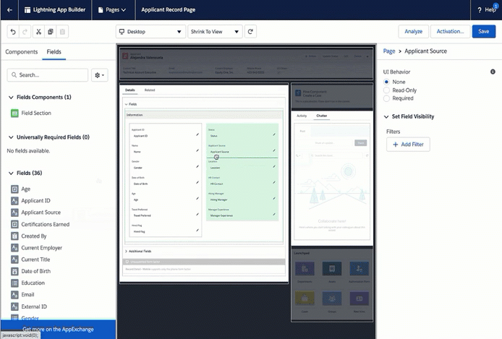Click the fields Search input box
The image size is (502, 339).
[48, 75]
